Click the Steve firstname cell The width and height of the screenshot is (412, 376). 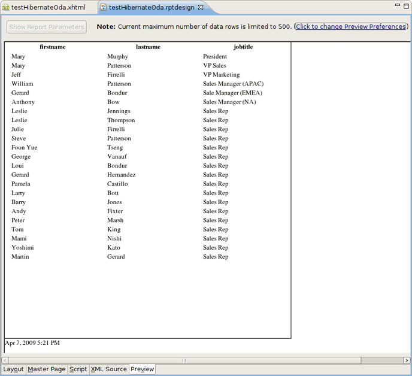click(19, 138)
